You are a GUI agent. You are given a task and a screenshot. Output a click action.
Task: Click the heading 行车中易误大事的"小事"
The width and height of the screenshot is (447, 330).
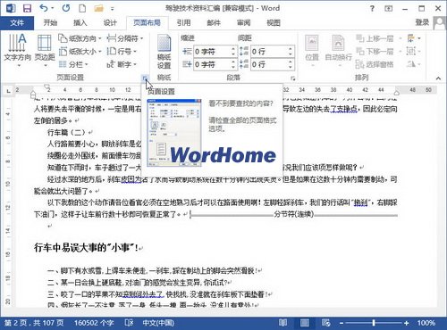tap(86, 247)
